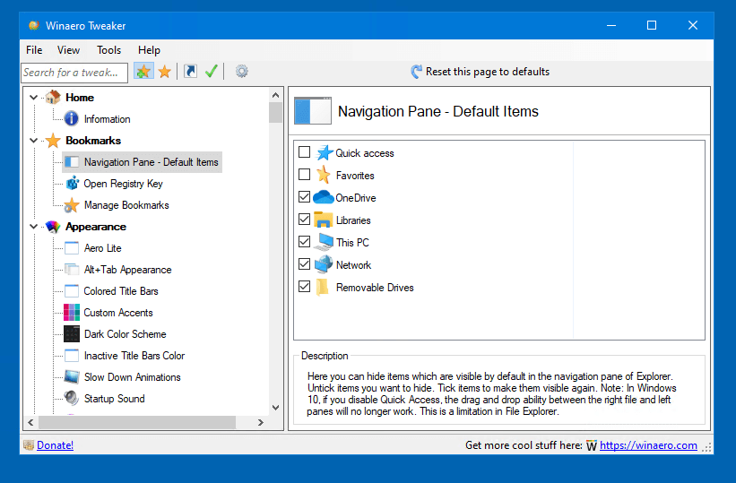This screenshot has width=736, height=483.
Task: Click in the Search for a tweak field
Action: (74, 73)
